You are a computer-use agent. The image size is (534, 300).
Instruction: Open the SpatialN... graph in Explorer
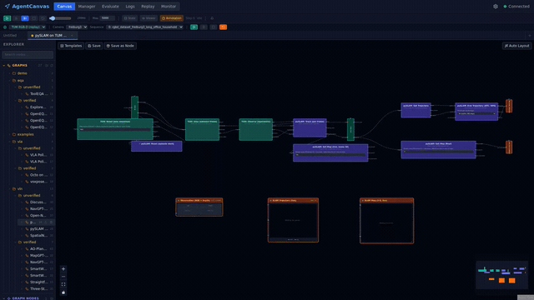(x=38, y=235)
